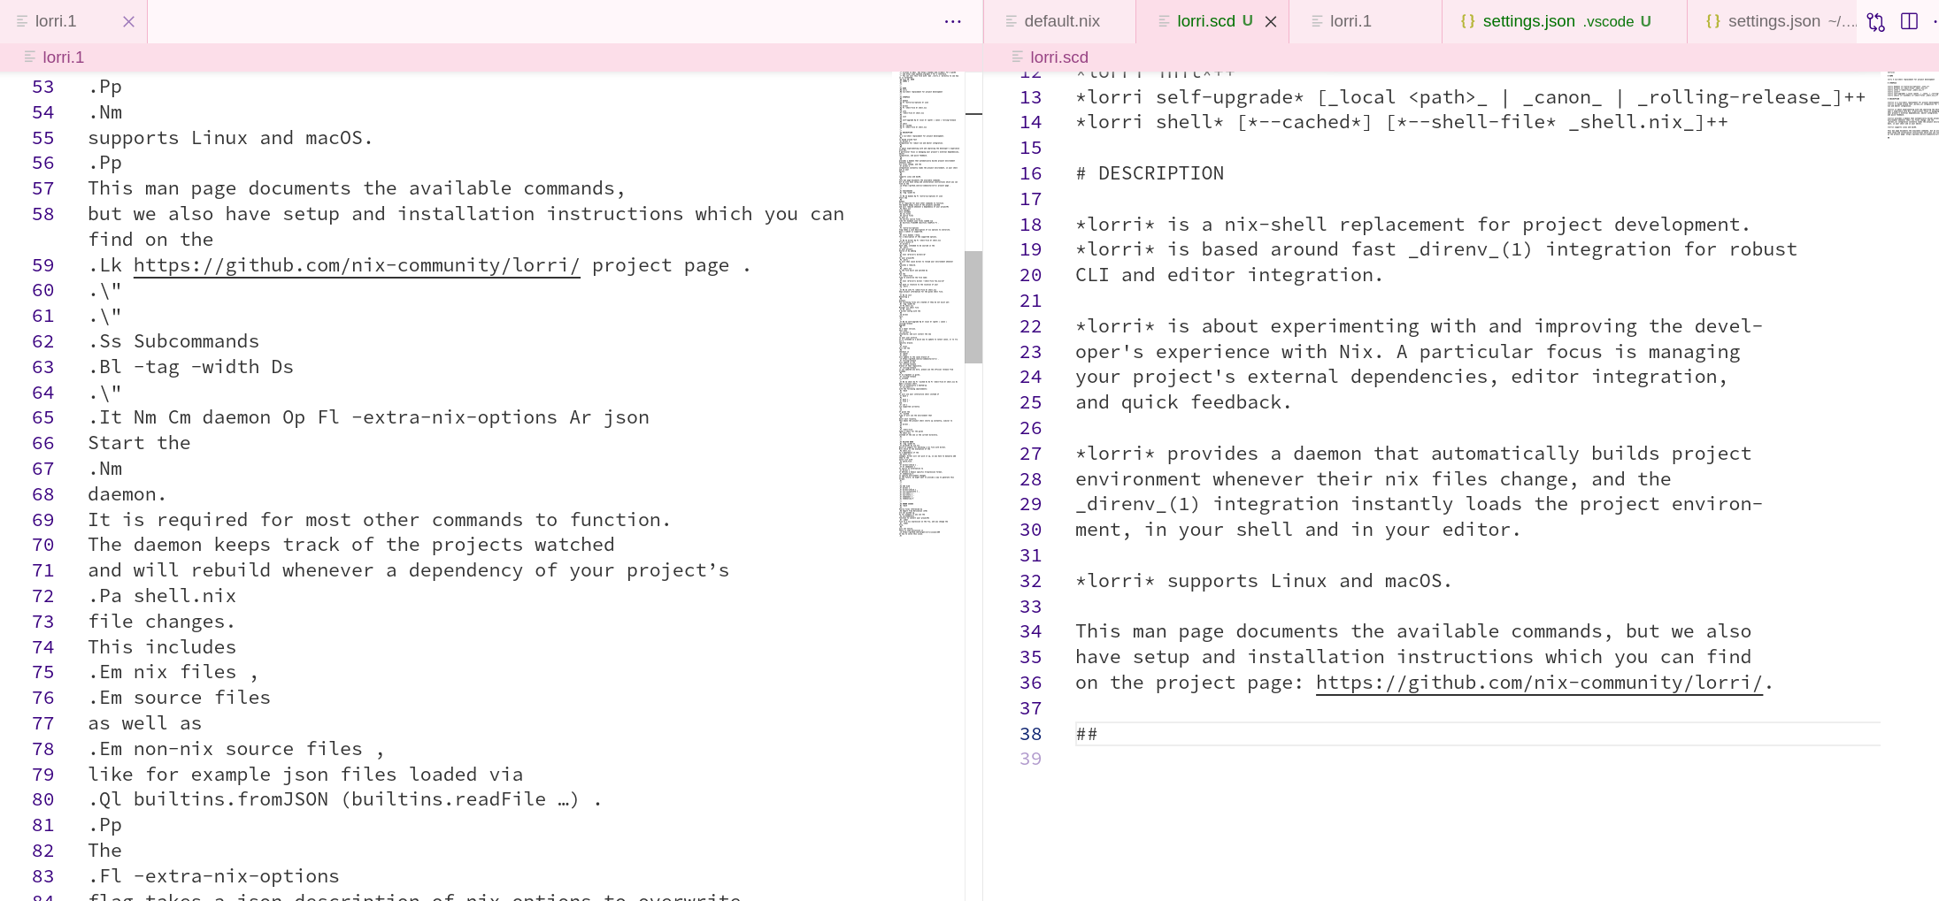This screenshot has width=1939, height=901.
Task: Open the left editor more actions menu
Action: [x=952, y=21]
